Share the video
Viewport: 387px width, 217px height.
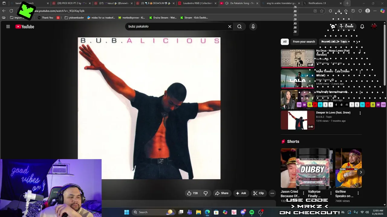tap(222, 193)
